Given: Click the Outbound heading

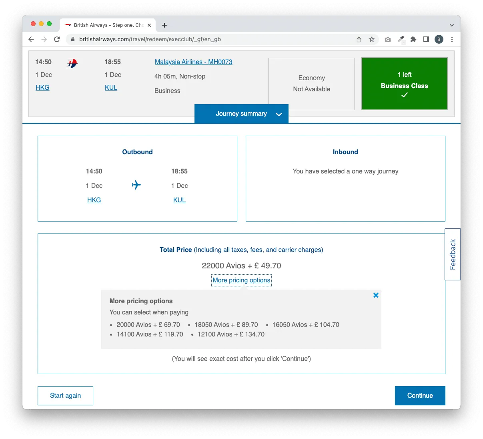Looking at the screenshot, I should [137, 152].
